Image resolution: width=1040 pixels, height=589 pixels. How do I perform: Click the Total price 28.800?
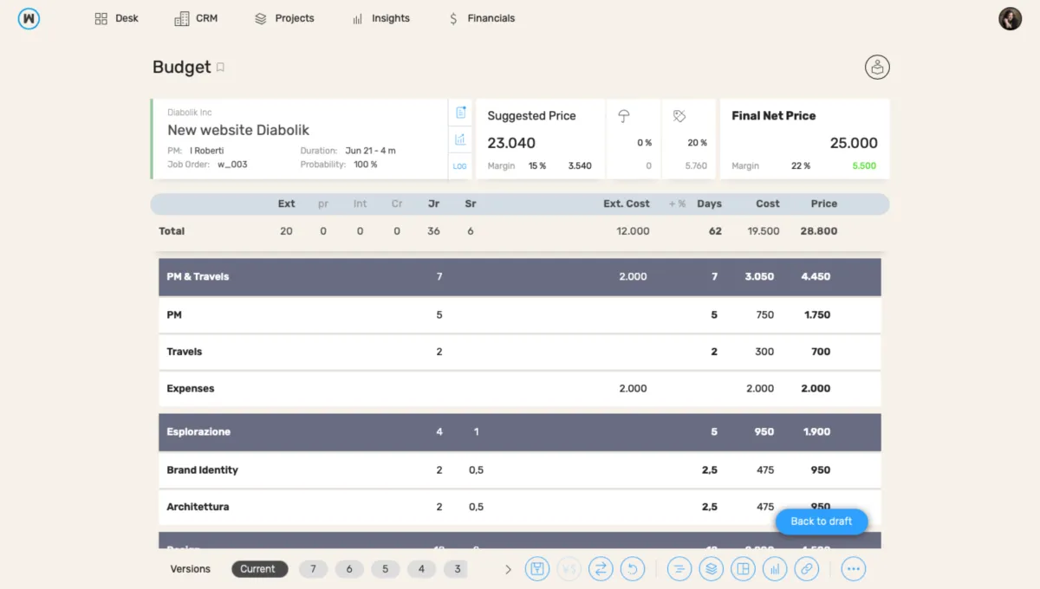click(819, 231)
